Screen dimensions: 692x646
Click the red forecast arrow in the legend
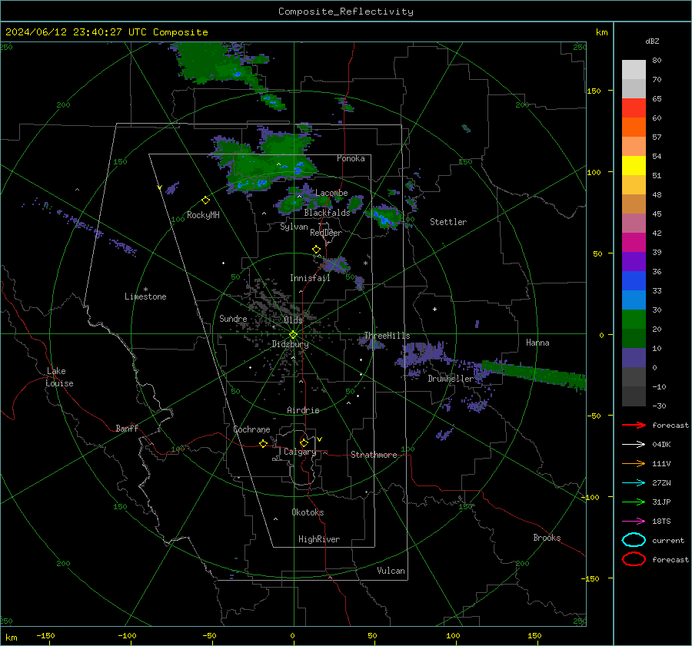click(x=634, y=425)
